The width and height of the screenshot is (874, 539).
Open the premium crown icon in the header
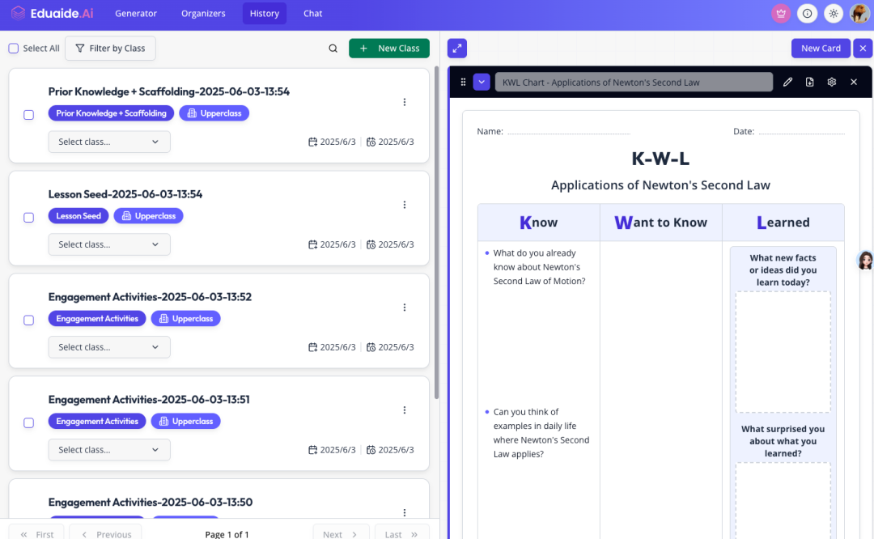click(780, 13)
